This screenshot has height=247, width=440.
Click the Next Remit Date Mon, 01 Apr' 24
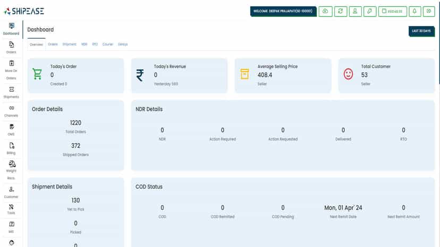[x=343, y=208]
